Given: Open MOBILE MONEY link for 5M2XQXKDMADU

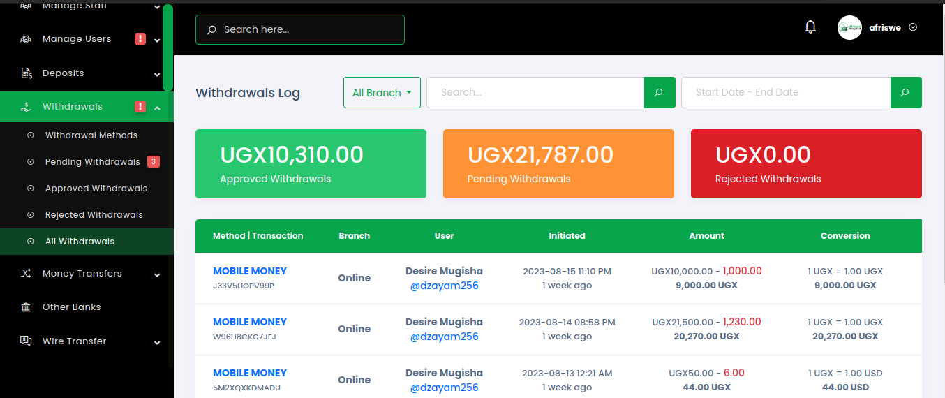Looking at the screenshot, I should pyautogui.click(x=250, y=373).
